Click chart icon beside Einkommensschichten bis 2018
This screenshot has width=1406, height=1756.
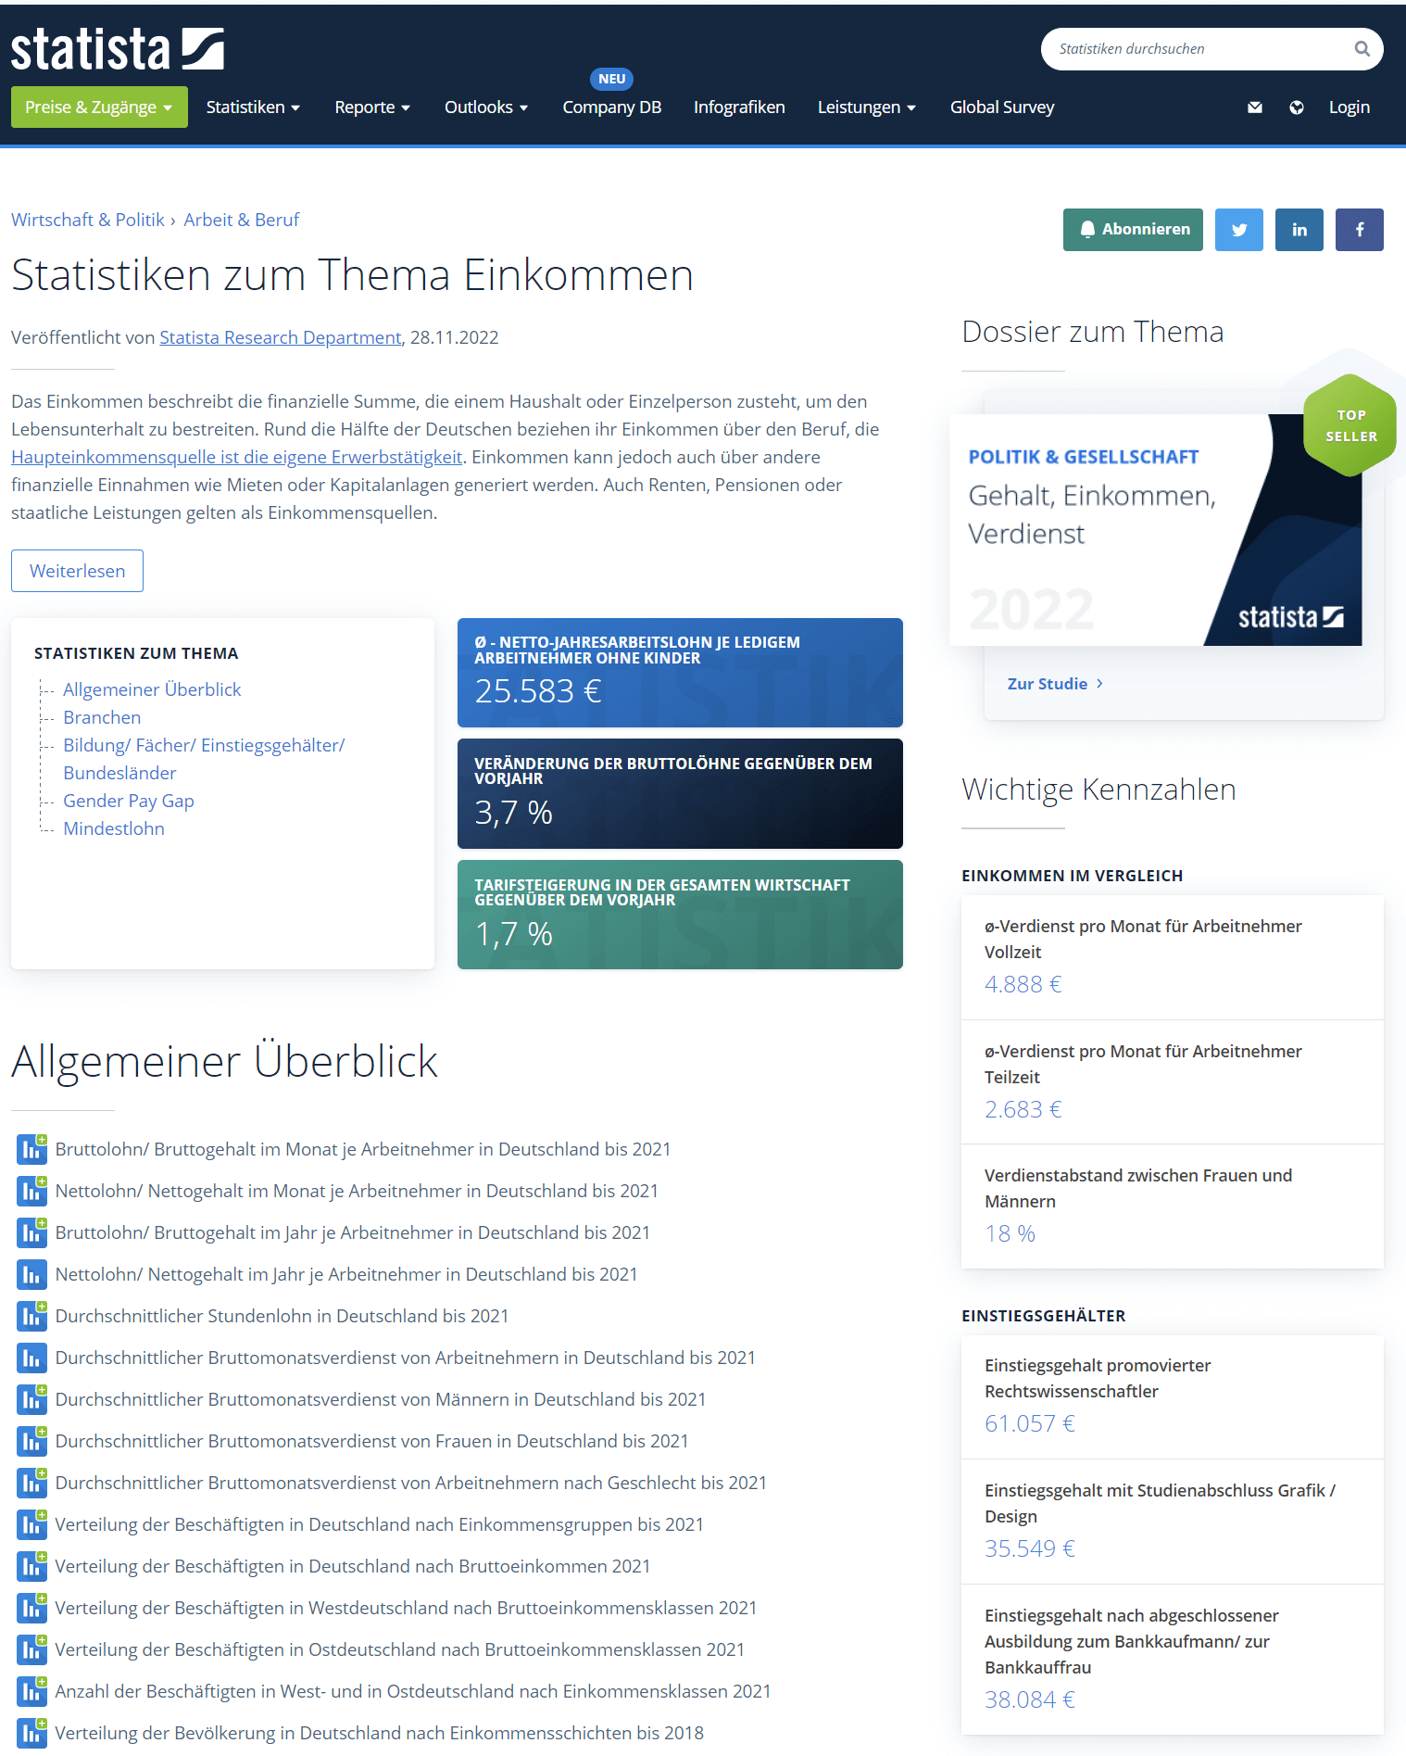pos(31,1733)
